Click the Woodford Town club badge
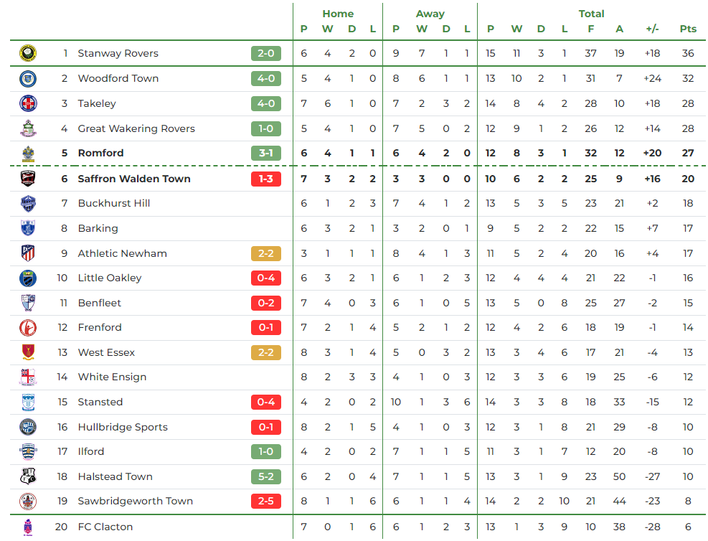708x541 pixels. [28, 79]
